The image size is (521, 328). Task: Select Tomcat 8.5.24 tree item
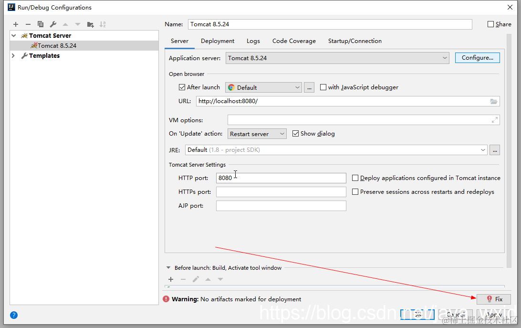click(84, 45)
